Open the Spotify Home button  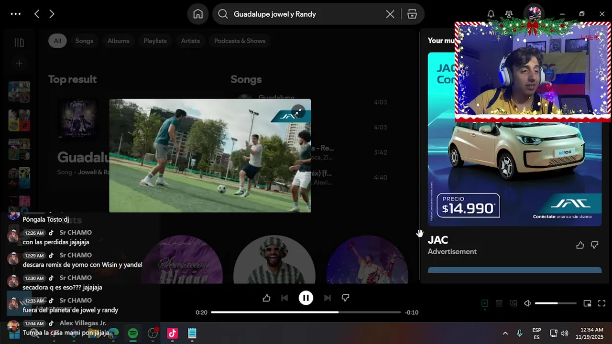tap(198, 14)
